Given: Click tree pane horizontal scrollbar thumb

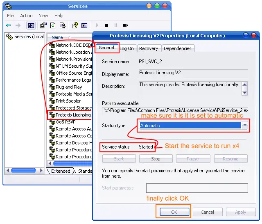Looking at the screenshot, I should pyautogui.click(x=23, y=171).
